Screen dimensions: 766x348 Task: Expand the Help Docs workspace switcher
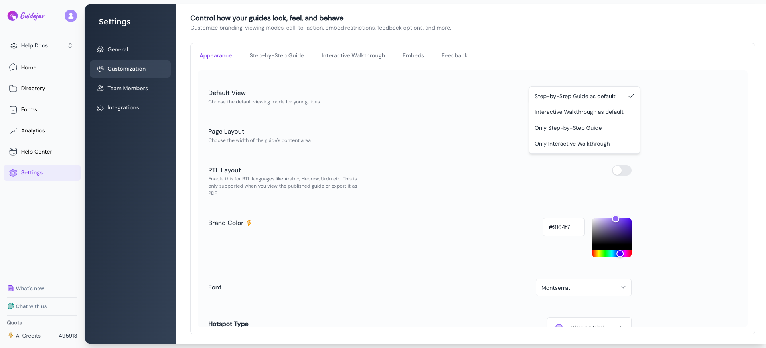[x=70, y=46]
